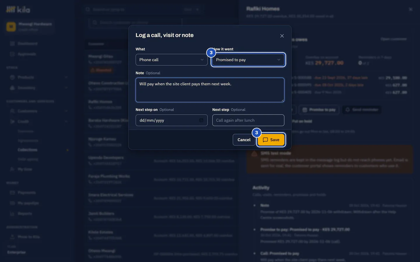Click the Next step on date field

[x=171, y=120]
